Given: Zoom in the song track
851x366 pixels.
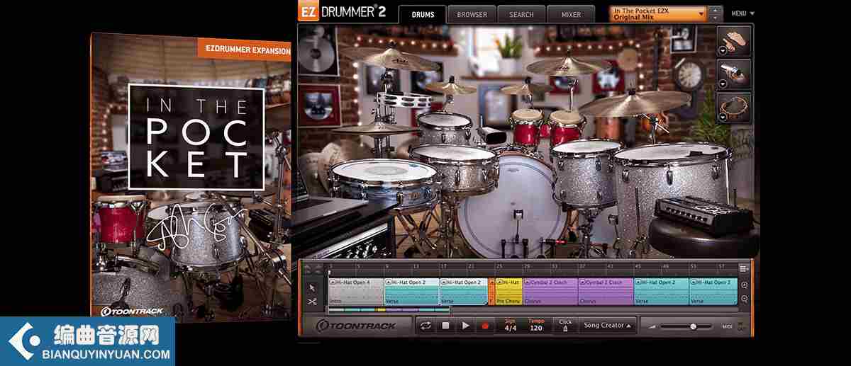Looking at the screenshot, I should (744, 286).
